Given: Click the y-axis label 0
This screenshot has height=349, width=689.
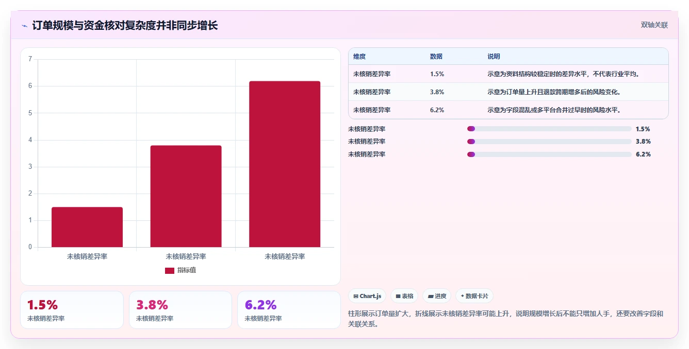Looking at the screenshot, I should 30,247.
